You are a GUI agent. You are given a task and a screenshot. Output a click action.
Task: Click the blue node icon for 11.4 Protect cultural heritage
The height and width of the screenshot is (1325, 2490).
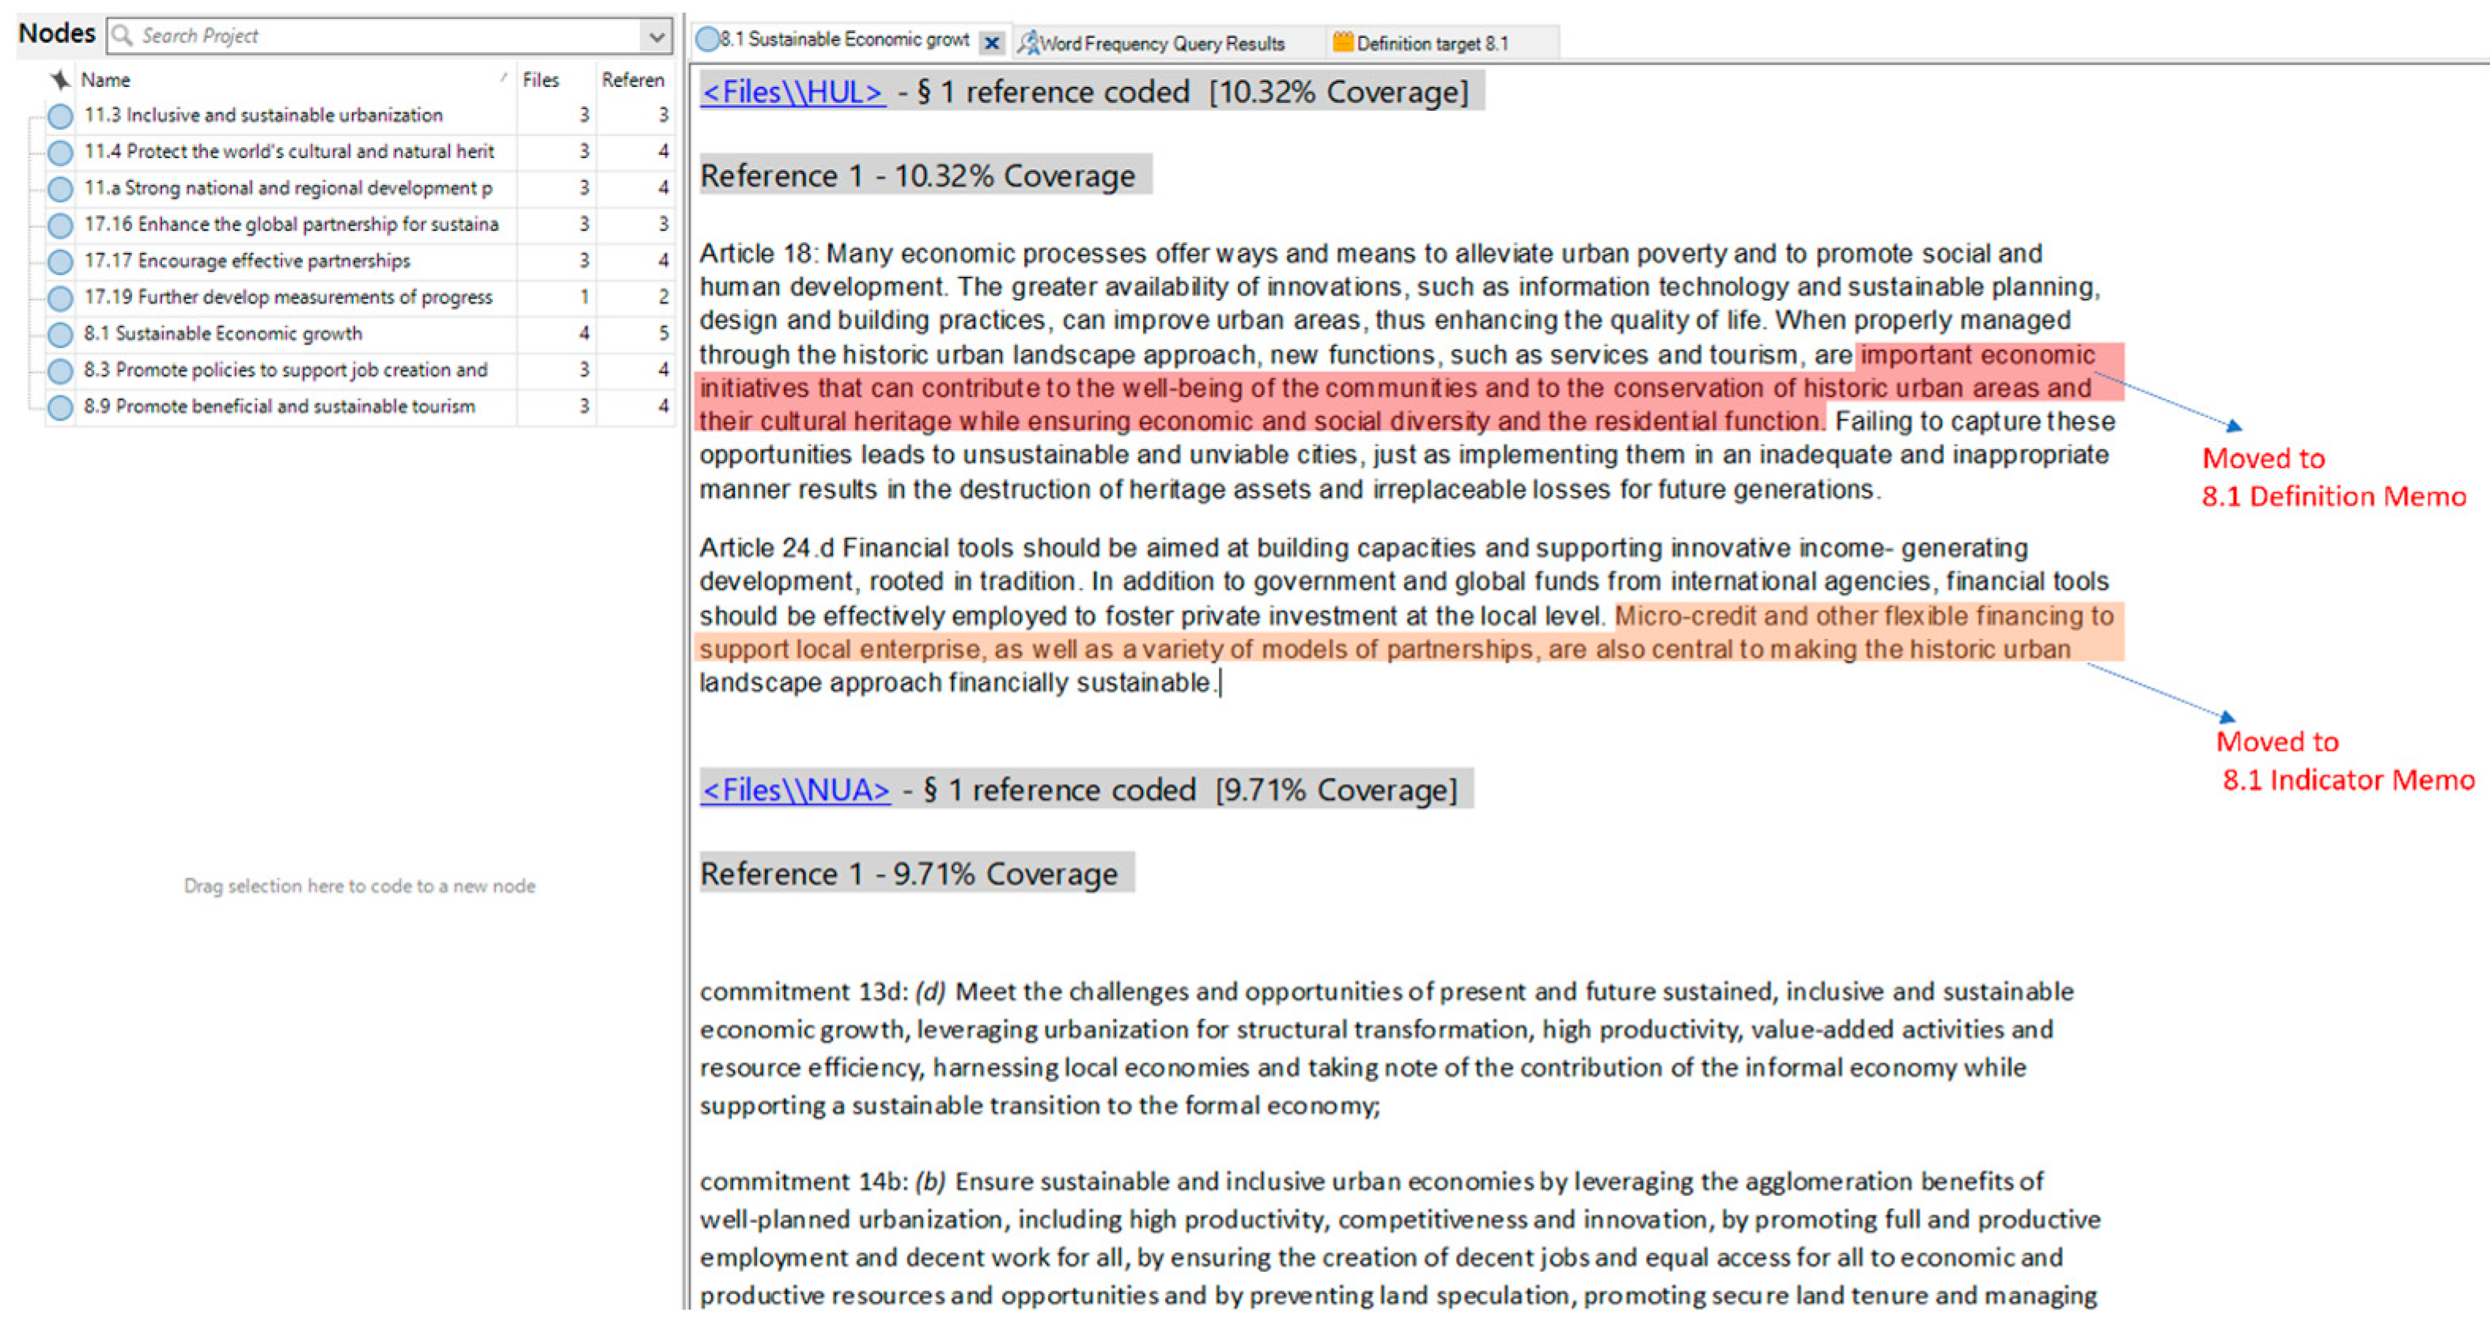click(61, 153)
